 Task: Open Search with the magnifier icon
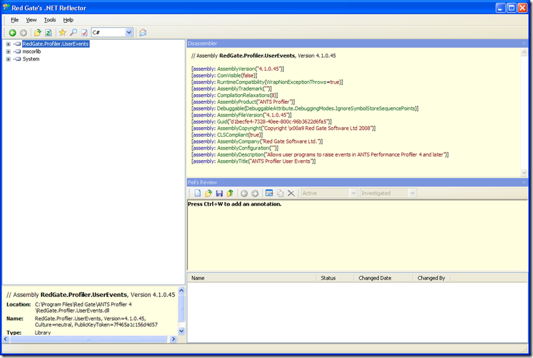[x=73, y=32]
